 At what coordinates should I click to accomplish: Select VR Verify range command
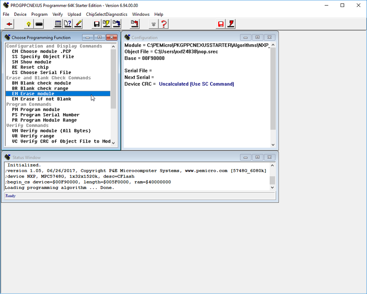(58, 136)
